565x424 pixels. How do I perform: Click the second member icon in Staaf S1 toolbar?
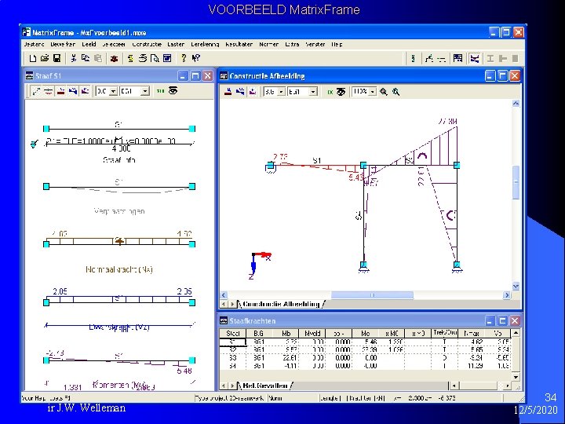(49, 91)
